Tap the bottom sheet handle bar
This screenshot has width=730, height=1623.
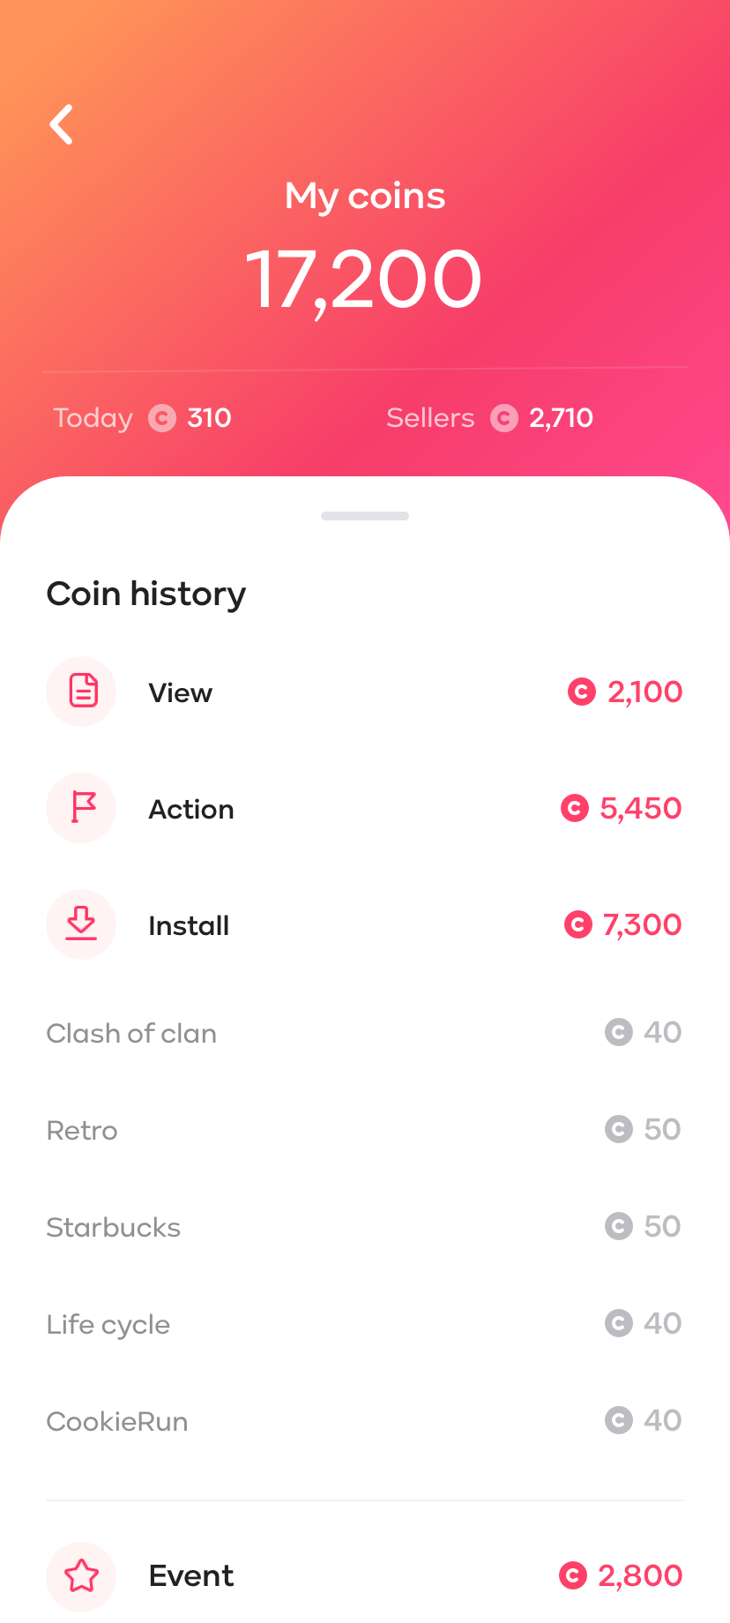pyautogui.click(x=365, y=516)
